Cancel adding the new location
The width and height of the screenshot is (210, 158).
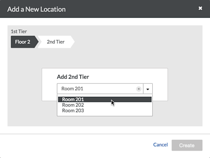click(160, 145)
